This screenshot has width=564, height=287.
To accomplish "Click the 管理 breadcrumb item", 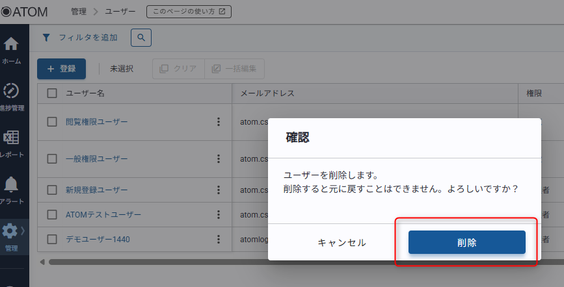I will coord(78,12).
